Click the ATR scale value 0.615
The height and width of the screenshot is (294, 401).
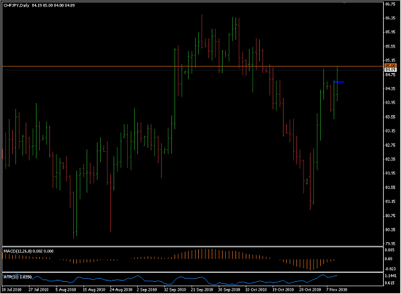point(389,282)
